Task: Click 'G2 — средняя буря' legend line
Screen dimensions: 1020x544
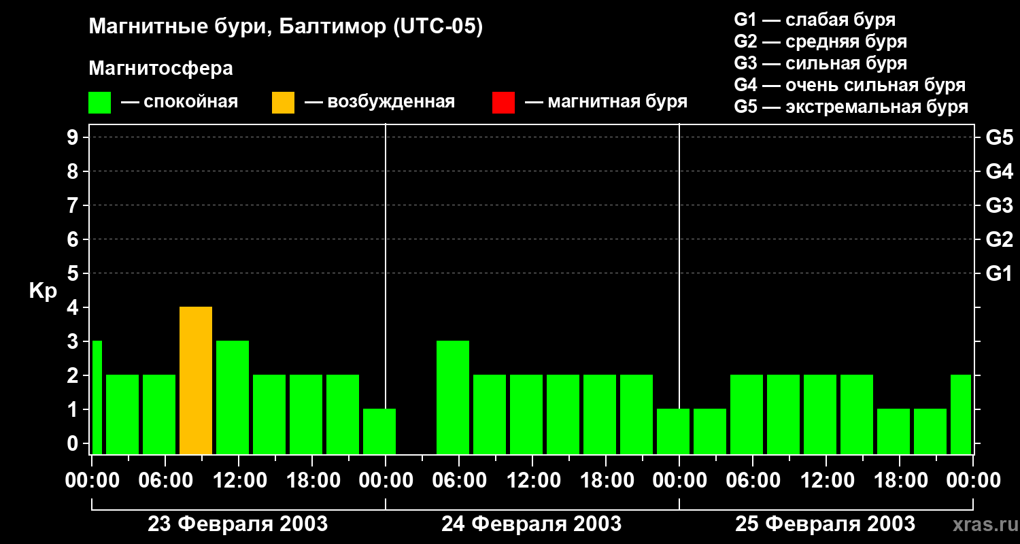Action: [821, 41]
